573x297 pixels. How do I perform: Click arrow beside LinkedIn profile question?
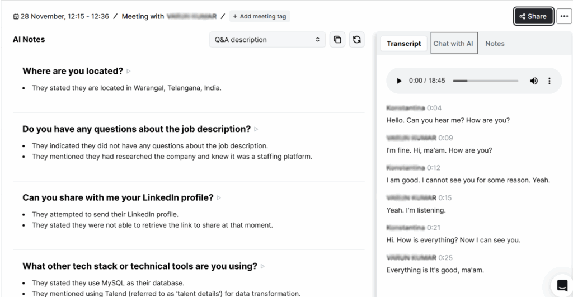[219, 197]
